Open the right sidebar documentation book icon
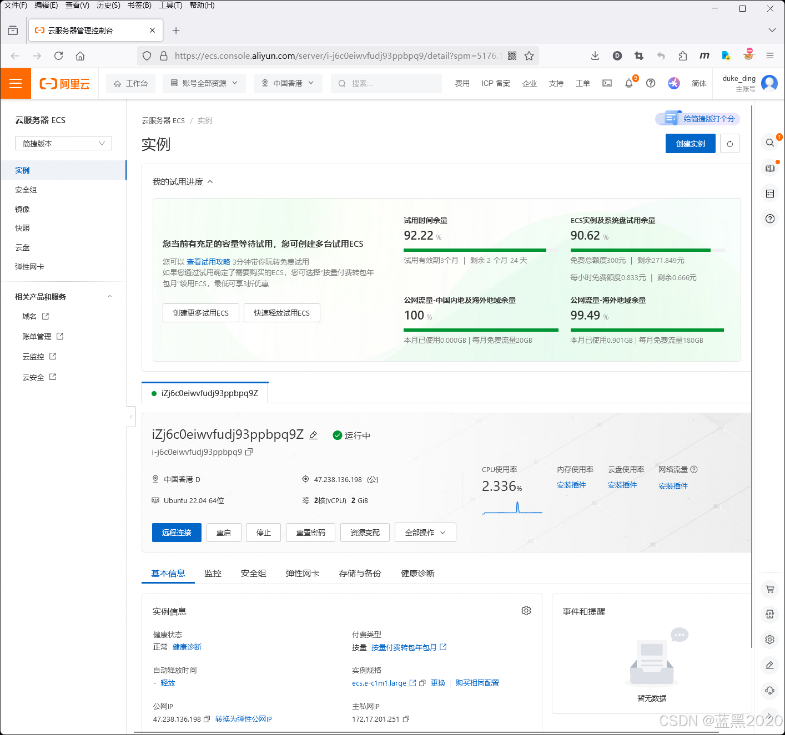Image resolution: width=785 pixels, height=735 pixels. [x=770, y=168]
